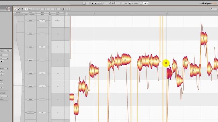Viewport: 218px width, 122px height.
Task: Click the scale degree IV marker
Action: (42, 113)
